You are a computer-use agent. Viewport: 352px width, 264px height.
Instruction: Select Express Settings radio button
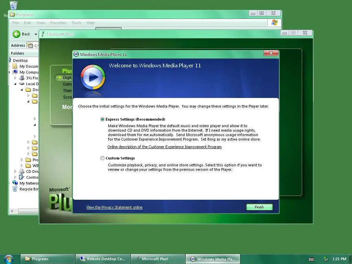tap(102, 119)
